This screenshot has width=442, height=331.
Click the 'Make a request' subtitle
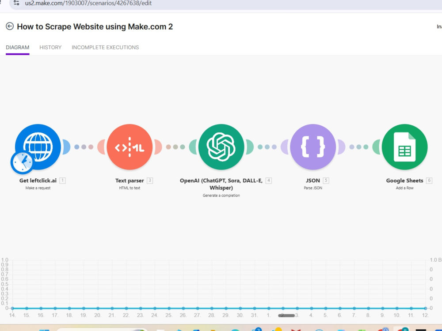coord(38,188)
